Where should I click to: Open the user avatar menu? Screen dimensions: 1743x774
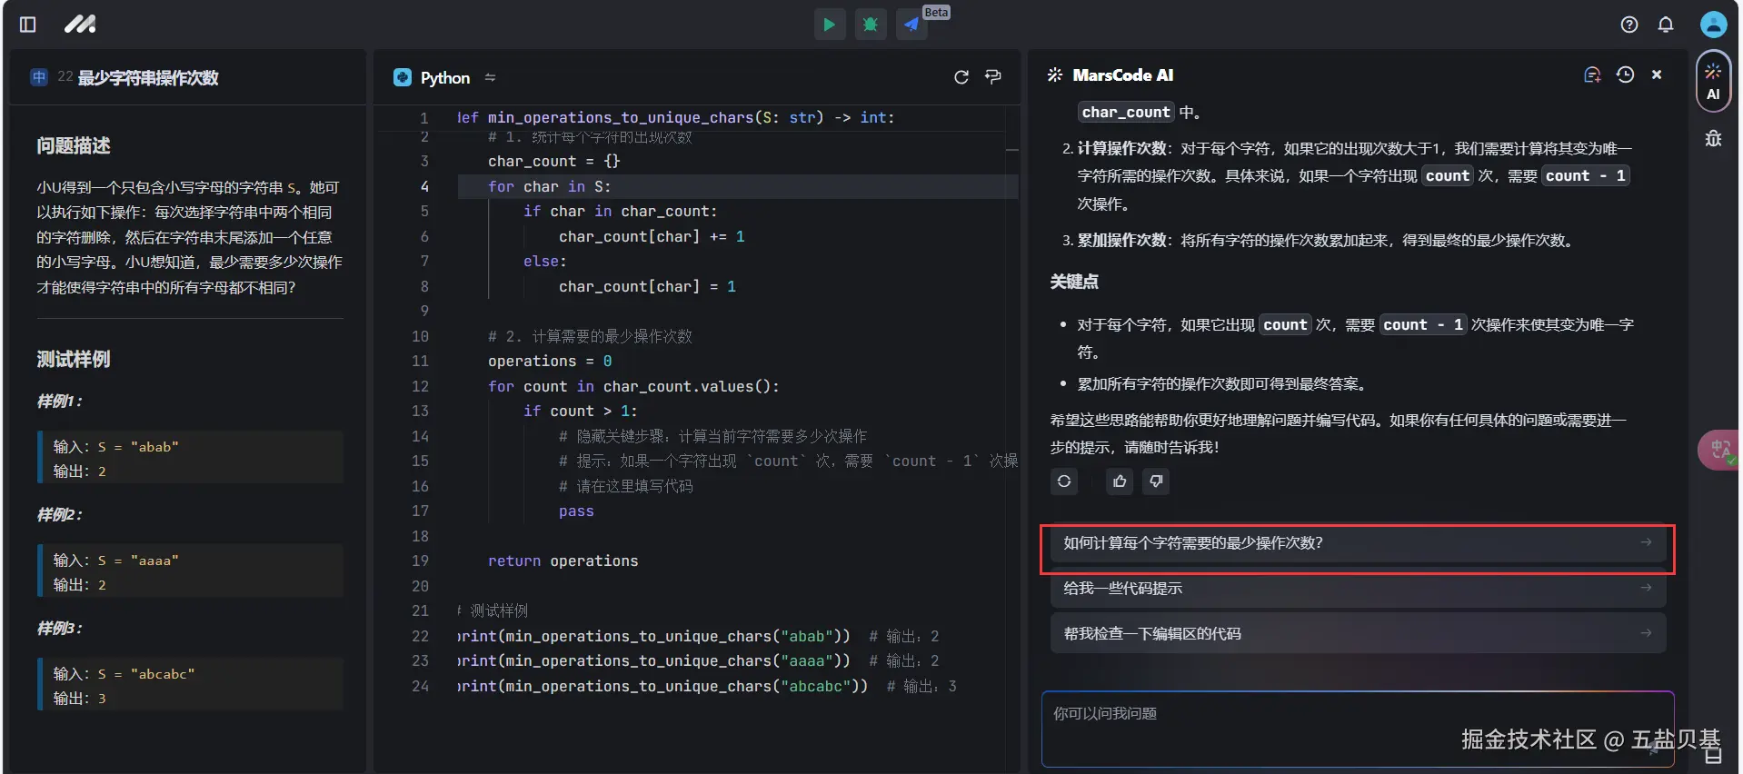[1713, 25]
